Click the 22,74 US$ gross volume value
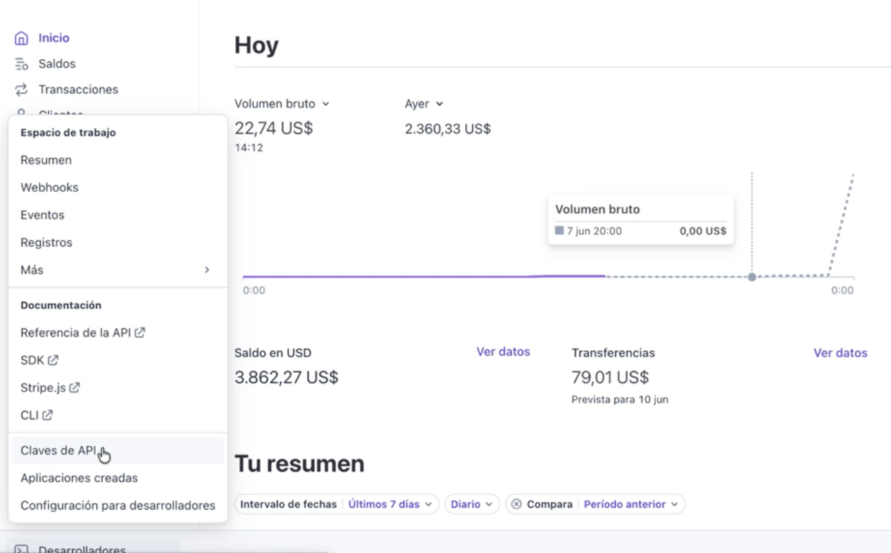 click(x=274, y=129)
